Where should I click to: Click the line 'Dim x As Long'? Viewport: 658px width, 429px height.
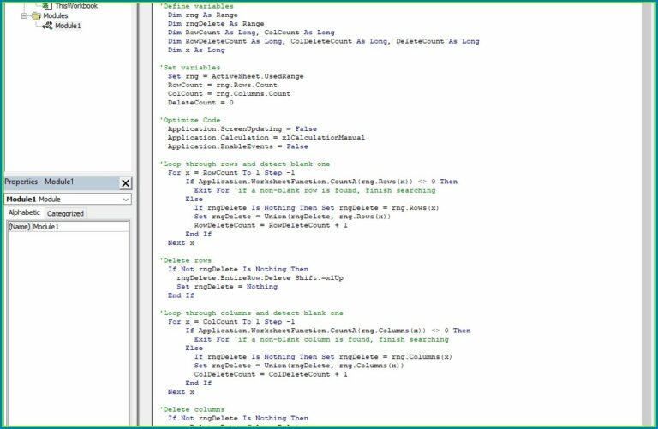196,50
